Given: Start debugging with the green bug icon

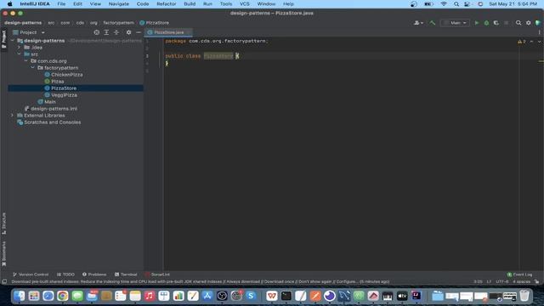Looking at the screenshot, I should pos(486,23).
